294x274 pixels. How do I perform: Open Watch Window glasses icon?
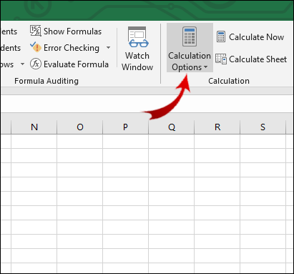point(138,37)
